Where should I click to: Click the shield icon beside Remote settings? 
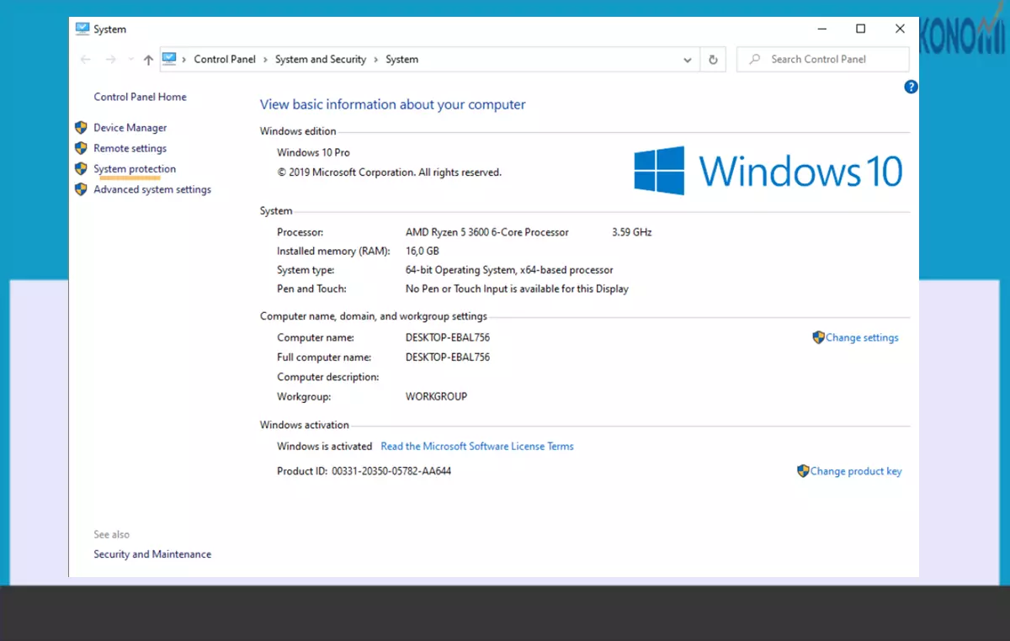(81, 148)
